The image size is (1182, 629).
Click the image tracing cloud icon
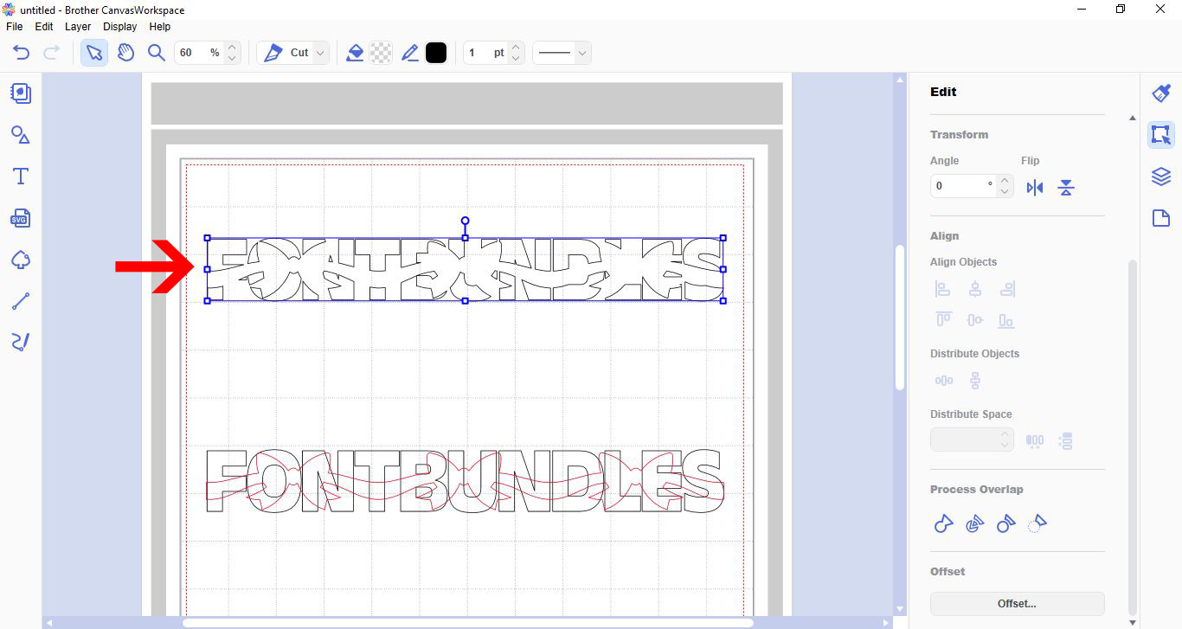point(21,260)
